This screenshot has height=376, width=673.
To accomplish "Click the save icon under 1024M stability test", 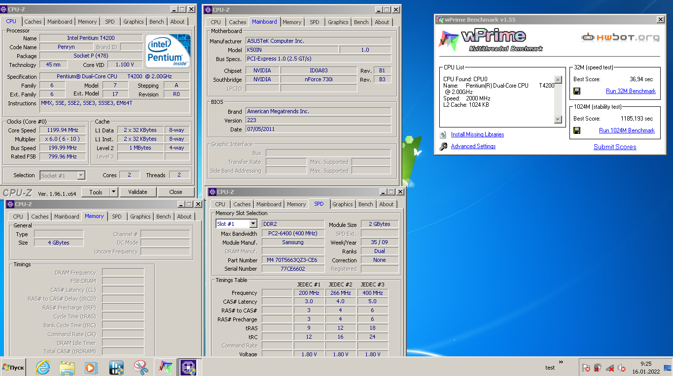I will (x=577, y=130).
